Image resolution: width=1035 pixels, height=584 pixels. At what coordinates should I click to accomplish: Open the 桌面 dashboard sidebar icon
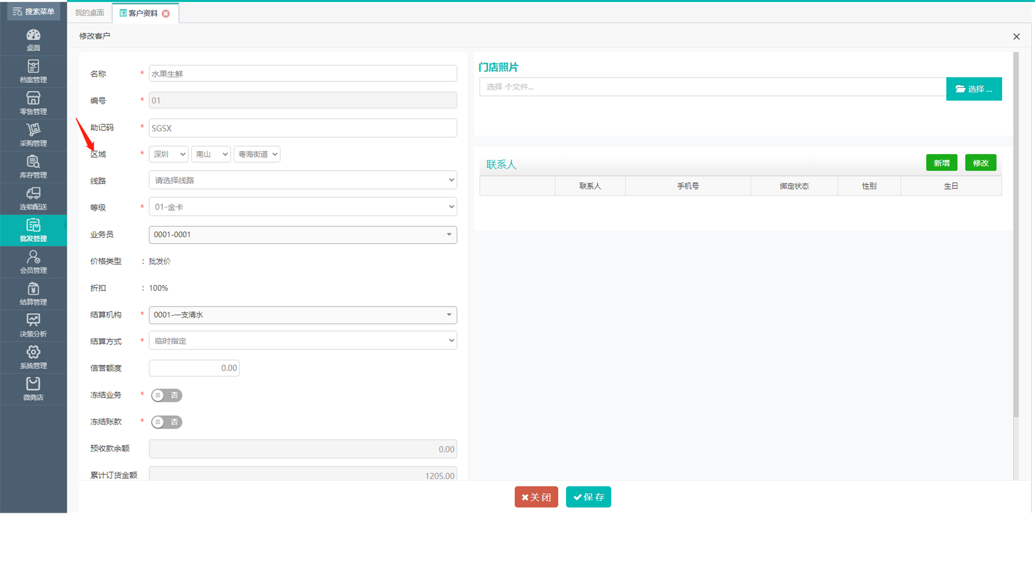click(x=33, y=40)
